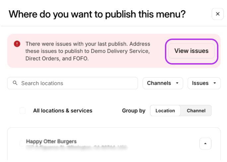Click the dialog title heading
Screen dimensions: 227x162
pyautogui.click(x=97, y=14)
